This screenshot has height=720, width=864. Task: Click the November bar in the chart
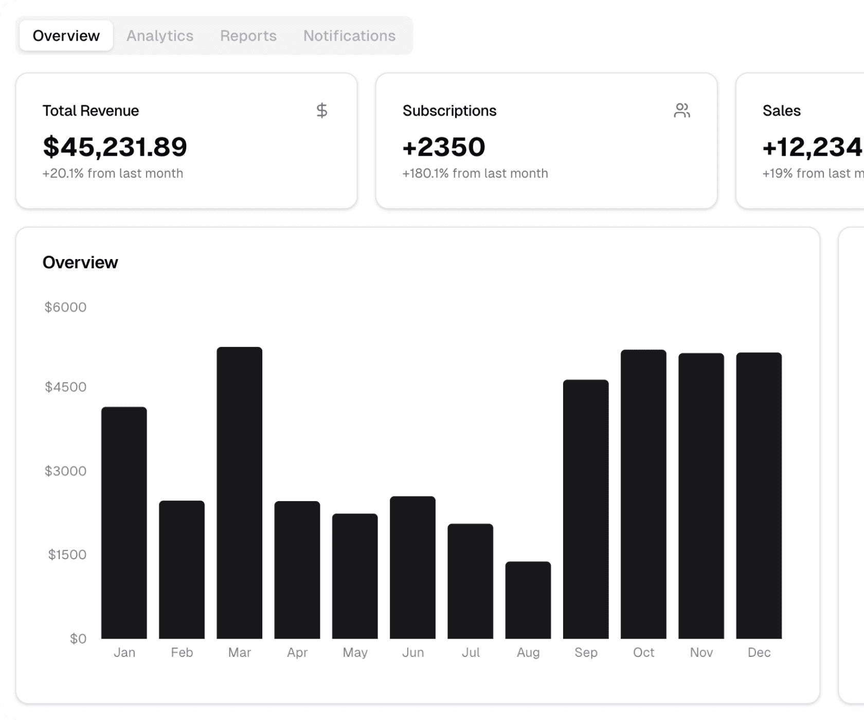(x=701, y=496)
